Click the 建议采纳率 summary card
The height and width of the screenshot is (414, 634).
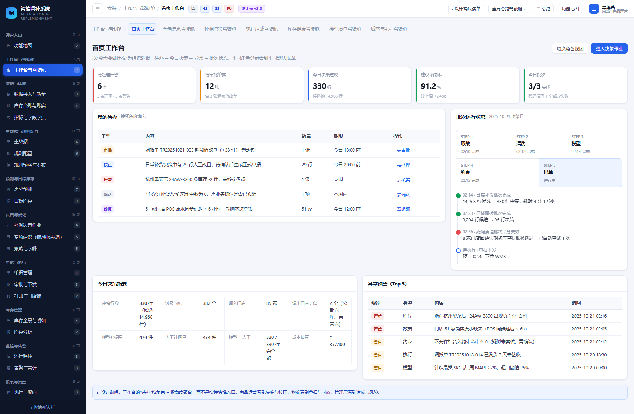[468, 86]
